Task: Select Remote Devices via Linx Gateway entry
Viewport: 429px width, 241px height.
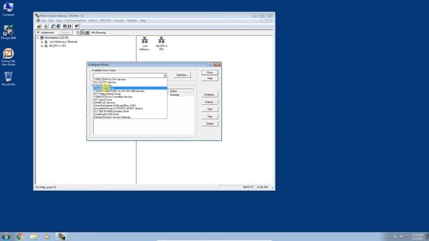Action: tap(130, 117)
